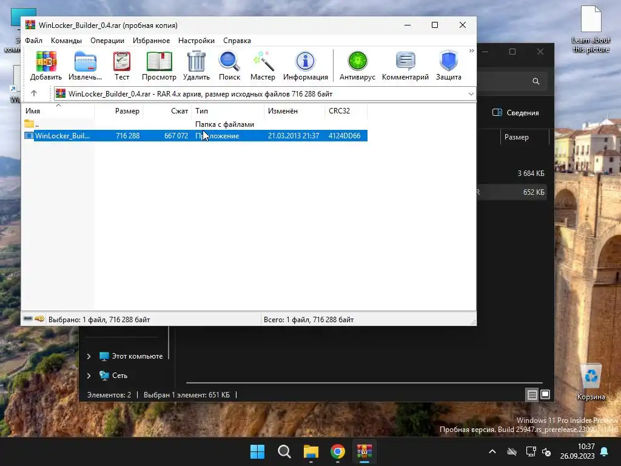The image size is (621, 466).
Task: Click the packed size 667 072 cell
Action: point(176,135)
